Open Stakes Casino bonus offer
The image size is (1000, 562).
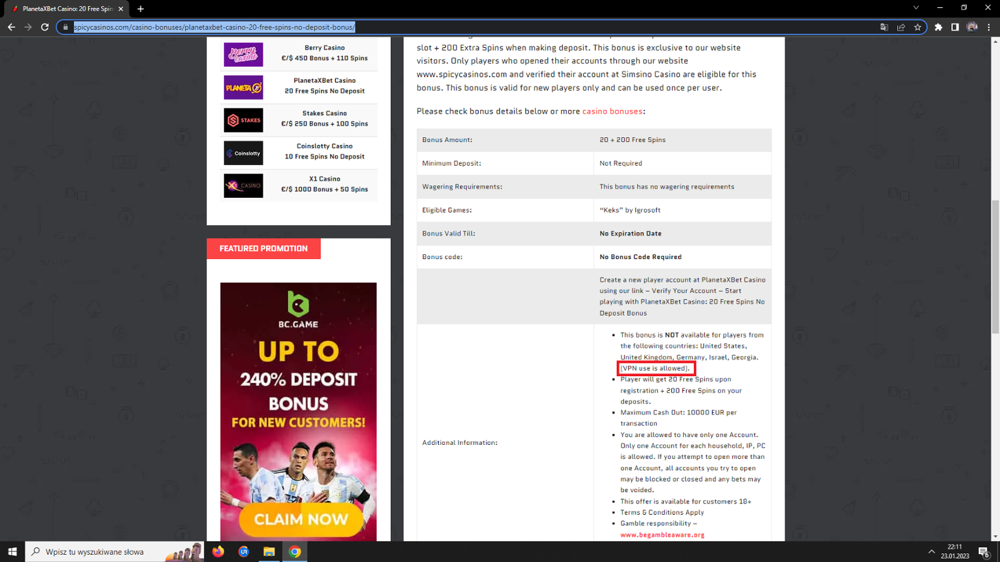tap(324, 119)
